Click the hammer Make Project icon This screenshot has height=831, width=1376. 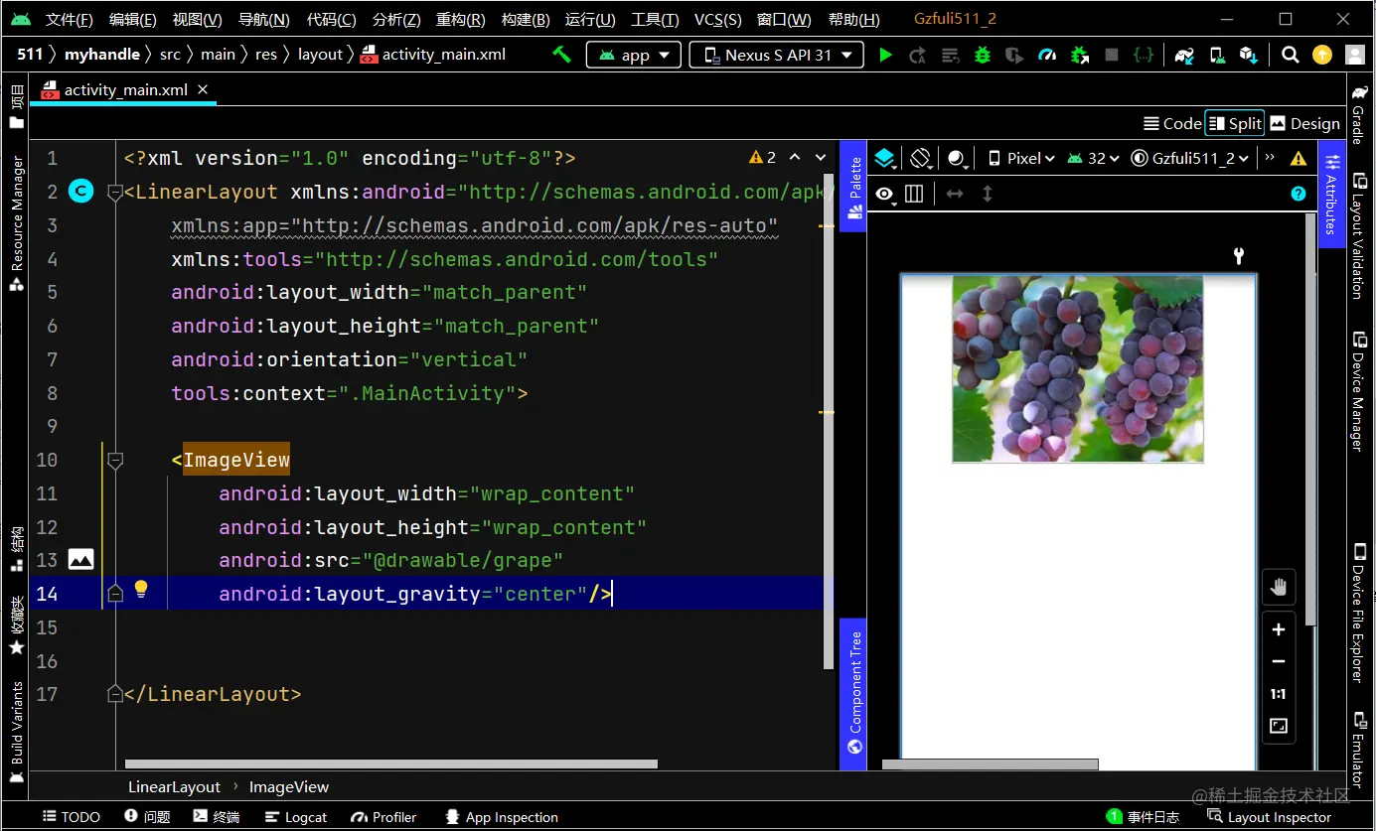point(562,55)
